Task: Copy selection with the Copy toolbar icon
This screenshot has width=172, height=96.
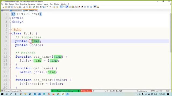Action: point(27,7)
